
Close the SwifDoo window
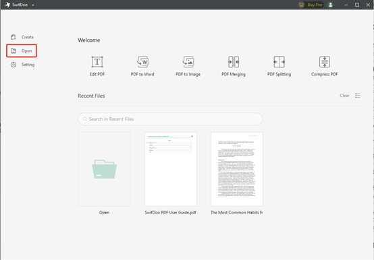[368, 5]
